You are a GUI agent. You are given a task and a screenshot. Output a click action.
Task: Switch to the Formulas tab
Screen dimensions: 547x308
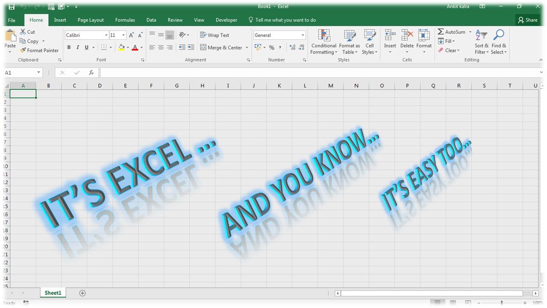[125, 20]
